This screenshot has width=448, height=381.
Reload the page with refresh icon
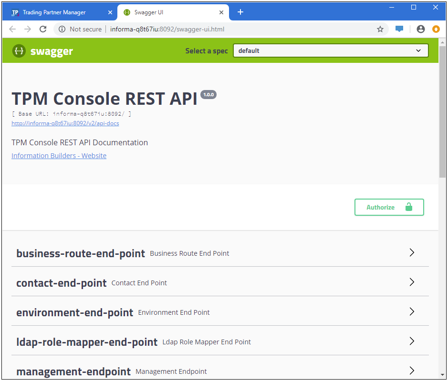click(x=43, y=29)
